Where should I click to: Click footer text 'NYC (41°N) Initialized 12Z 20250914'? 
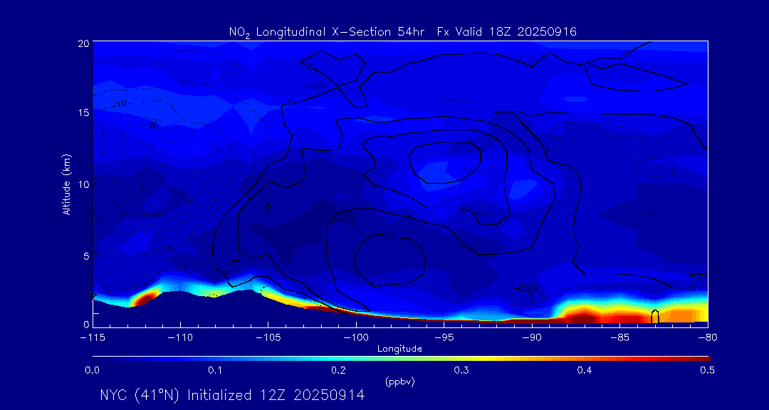click(x=232, y=395)
